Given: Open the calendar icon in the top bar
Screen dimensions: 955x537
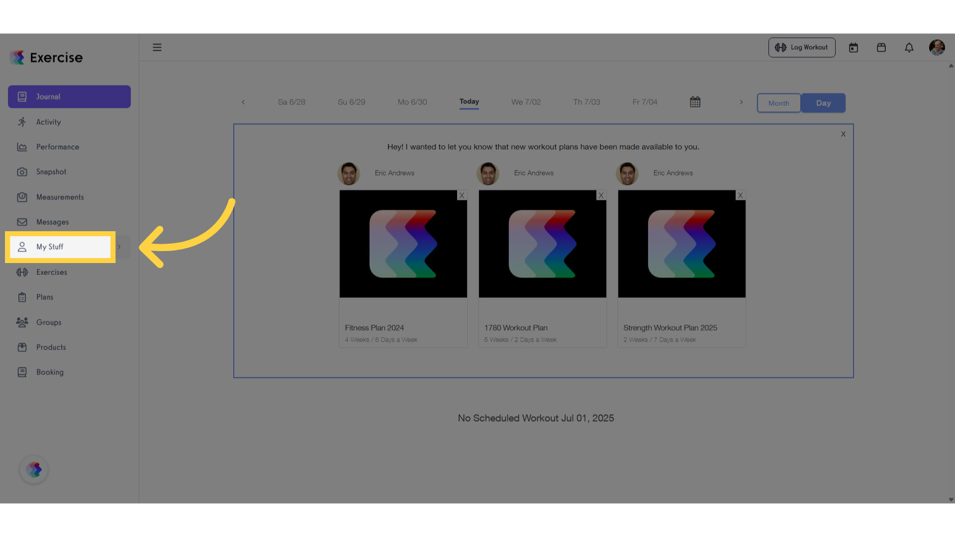Looking at the screenshot, I should pyautogui.click(x=854, y=47).
